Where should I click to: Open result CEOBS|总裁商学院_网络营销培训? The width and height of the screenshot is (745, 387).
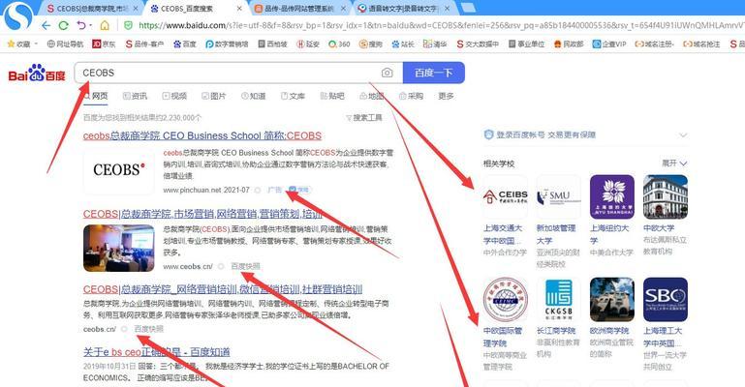(223, 289)
